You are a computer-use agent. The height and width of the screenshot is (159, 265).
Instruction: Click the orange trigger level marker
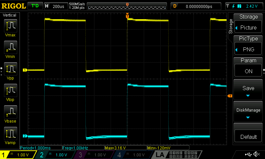[230, 96]
